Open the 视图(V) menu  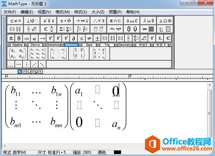point(44,12)
